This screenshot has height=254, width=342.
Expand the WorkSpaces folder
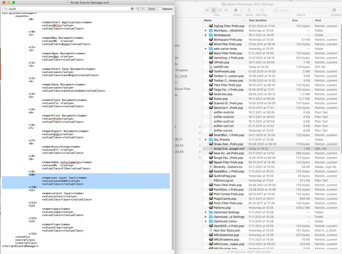click(x=205, y=35)
